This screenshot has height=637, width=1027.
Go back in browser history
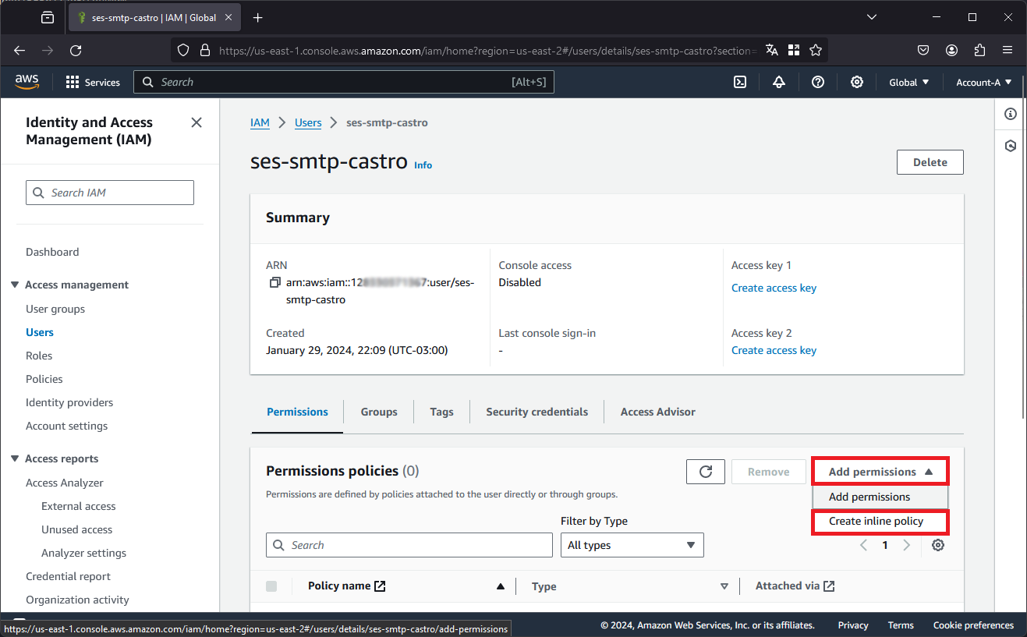coord(19,50)
